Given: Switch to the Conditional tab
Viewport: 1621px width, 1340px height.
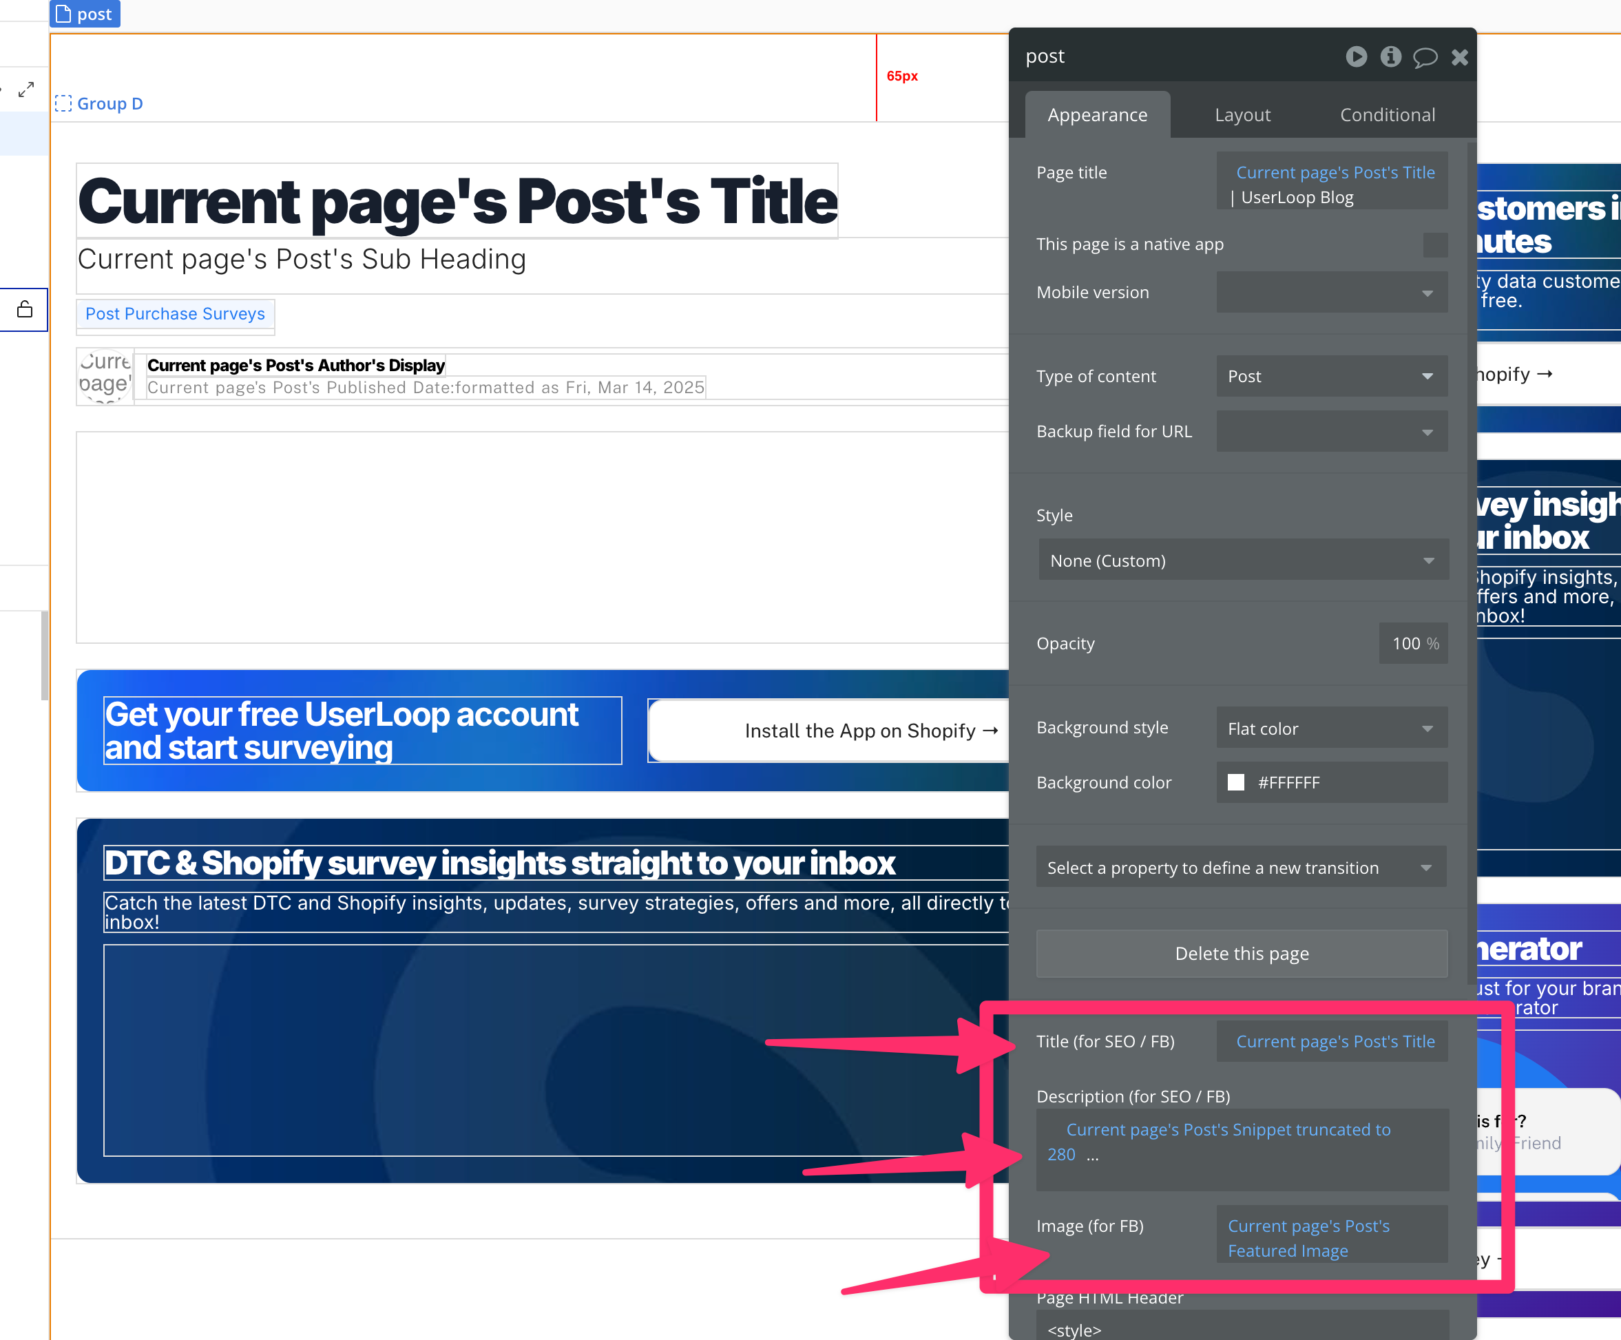Looking at the screenshot, I should 1387,115.
